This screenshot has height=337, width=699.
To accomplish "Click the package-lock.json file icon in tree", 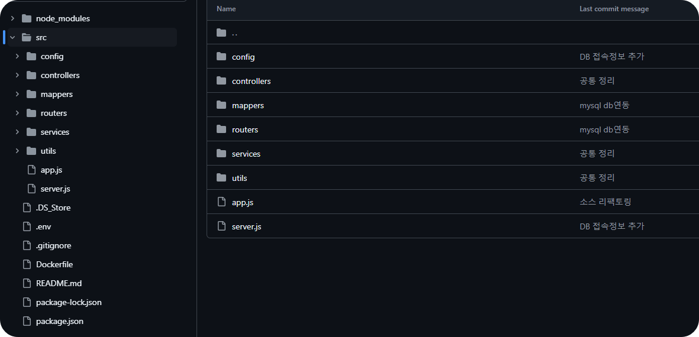I will (27, 302).
